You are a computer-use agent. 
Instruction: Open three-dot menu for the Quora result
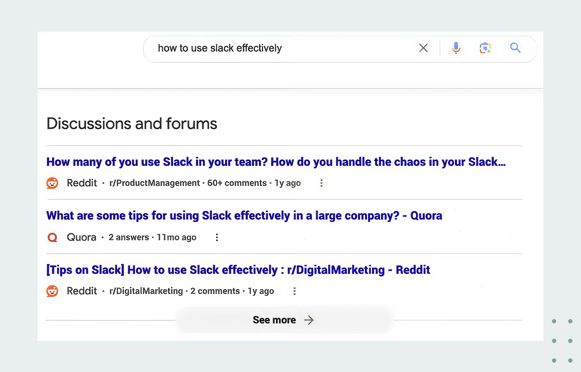coord(217,237)
